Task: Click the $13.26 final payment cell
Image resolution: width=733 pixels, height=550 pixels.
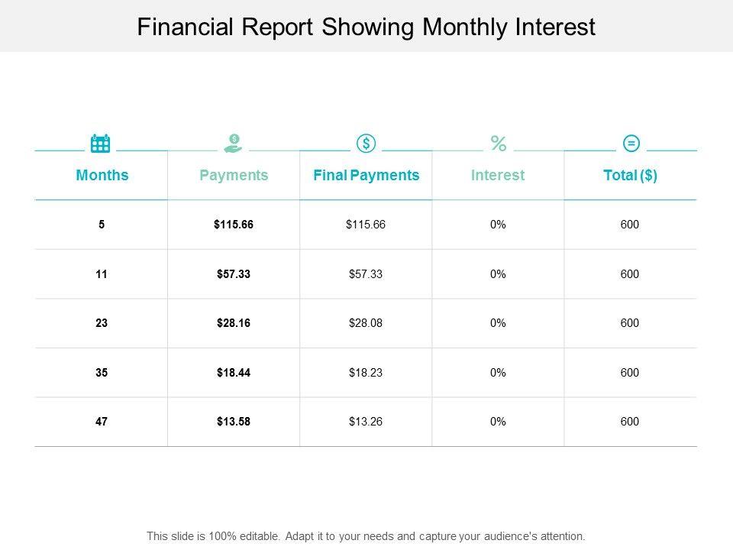Action: coord(365,422)
